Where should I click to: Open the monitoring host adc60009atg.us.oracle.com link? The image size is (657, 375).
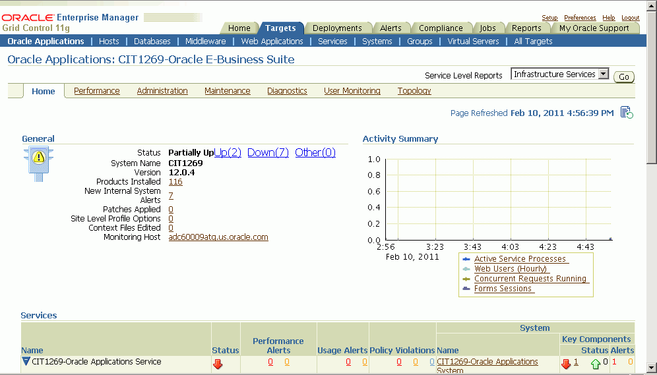pos(218,237)
